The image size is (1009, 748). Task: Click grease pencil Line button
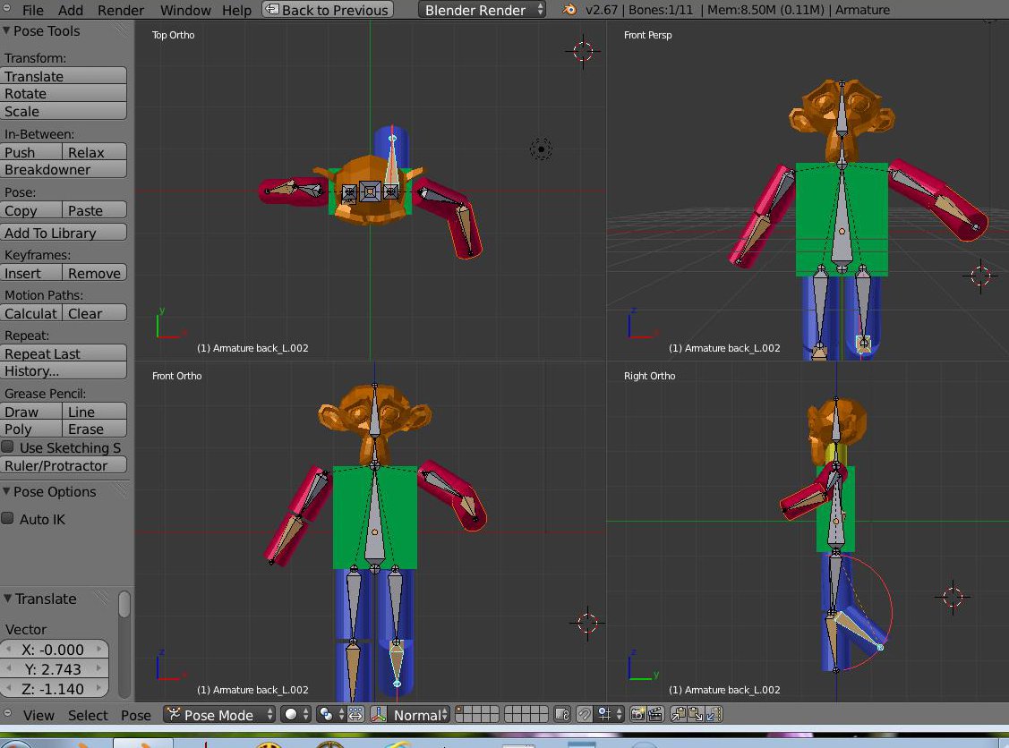[95, 412]
